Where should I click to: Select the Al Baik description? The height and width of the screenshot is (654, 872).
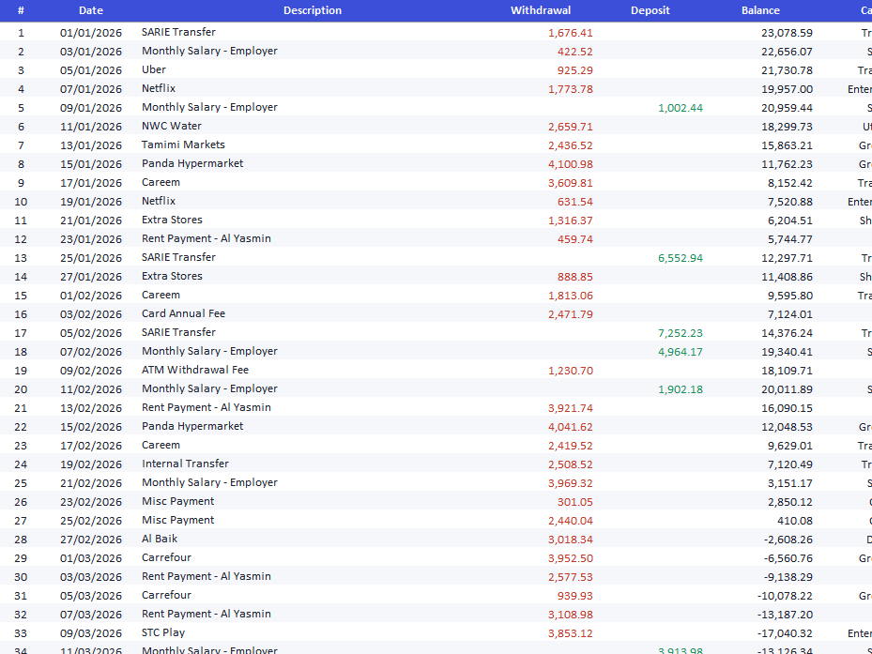(159, 539)
